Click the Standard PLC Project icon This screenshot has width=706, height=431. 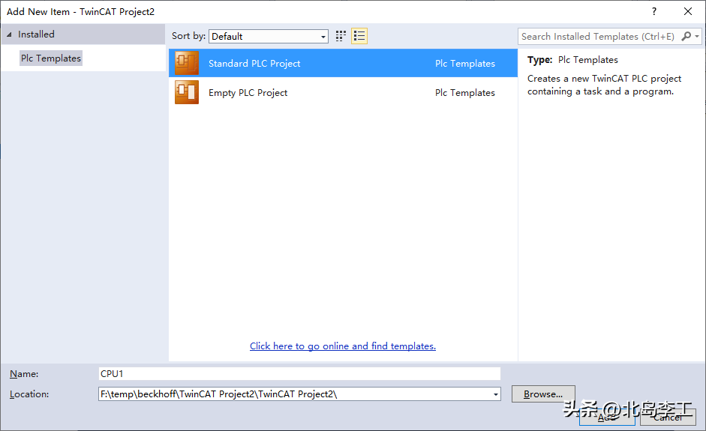pos(187,63)
